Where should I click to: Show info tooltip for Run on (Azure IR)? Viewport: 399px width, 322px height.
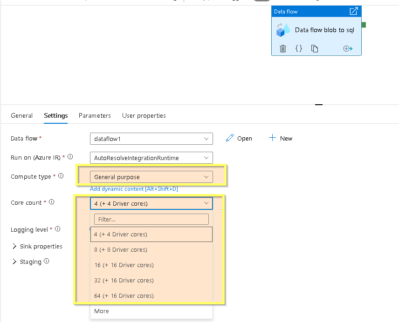coord(70,157)
